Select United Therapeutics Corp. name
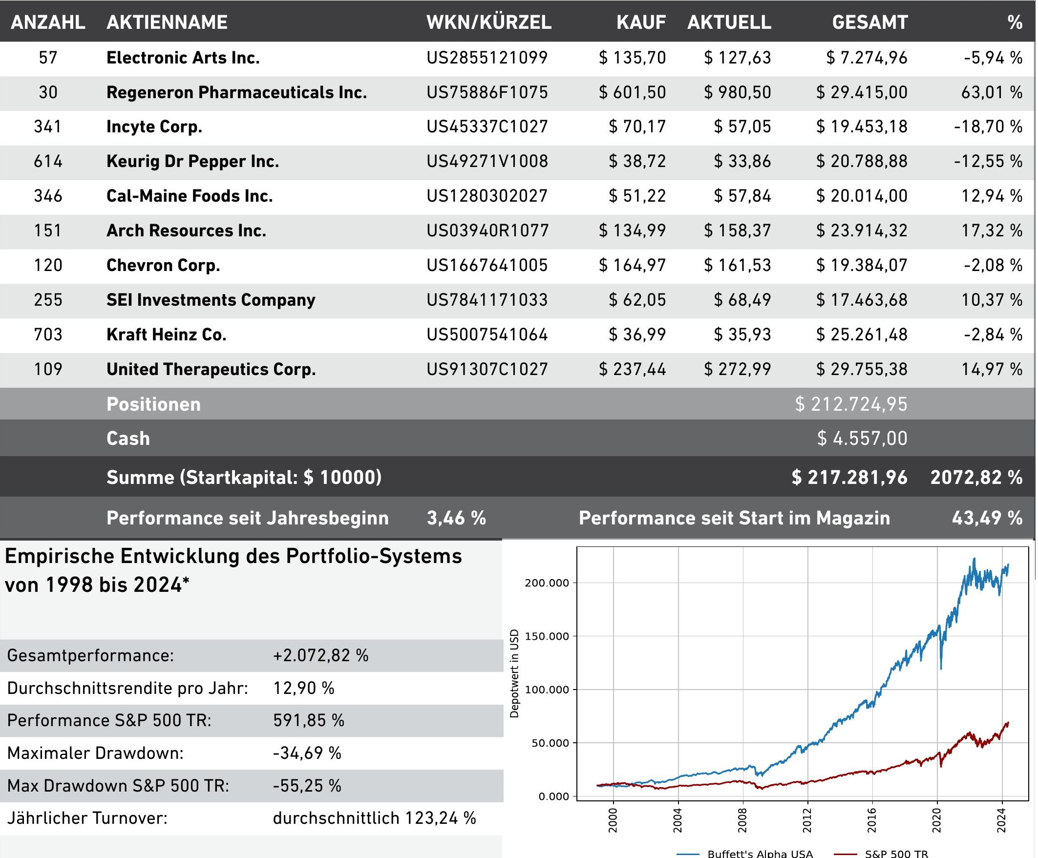 point(211,369)
